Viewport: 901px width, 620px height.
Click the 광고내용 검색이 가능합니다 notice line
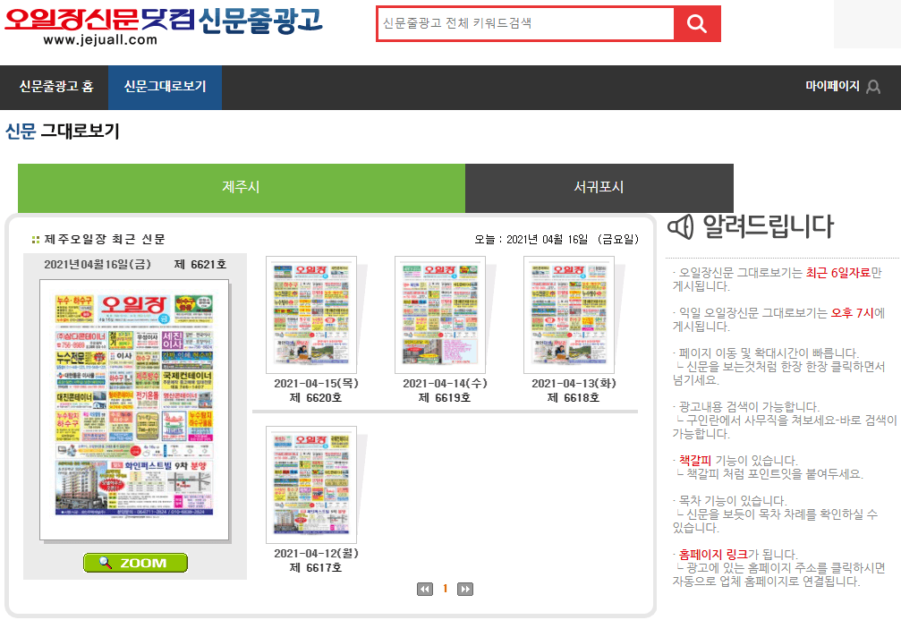pos(746,407)
